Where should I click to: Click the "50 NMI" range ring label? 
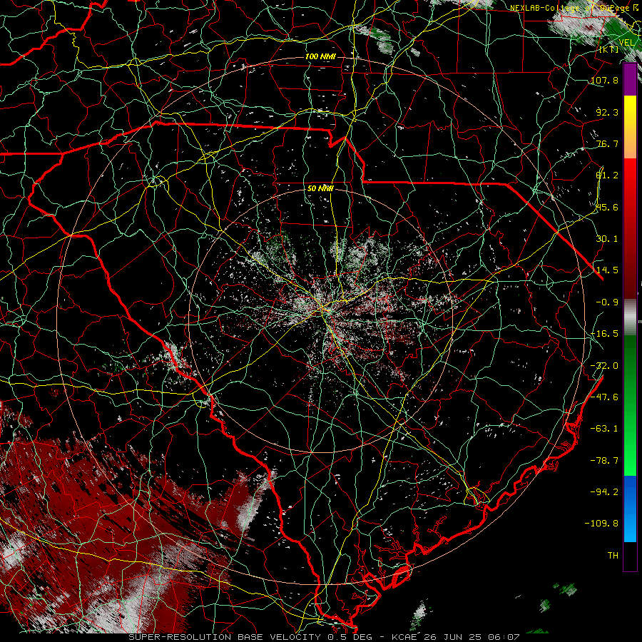click(x=320, y=188)
